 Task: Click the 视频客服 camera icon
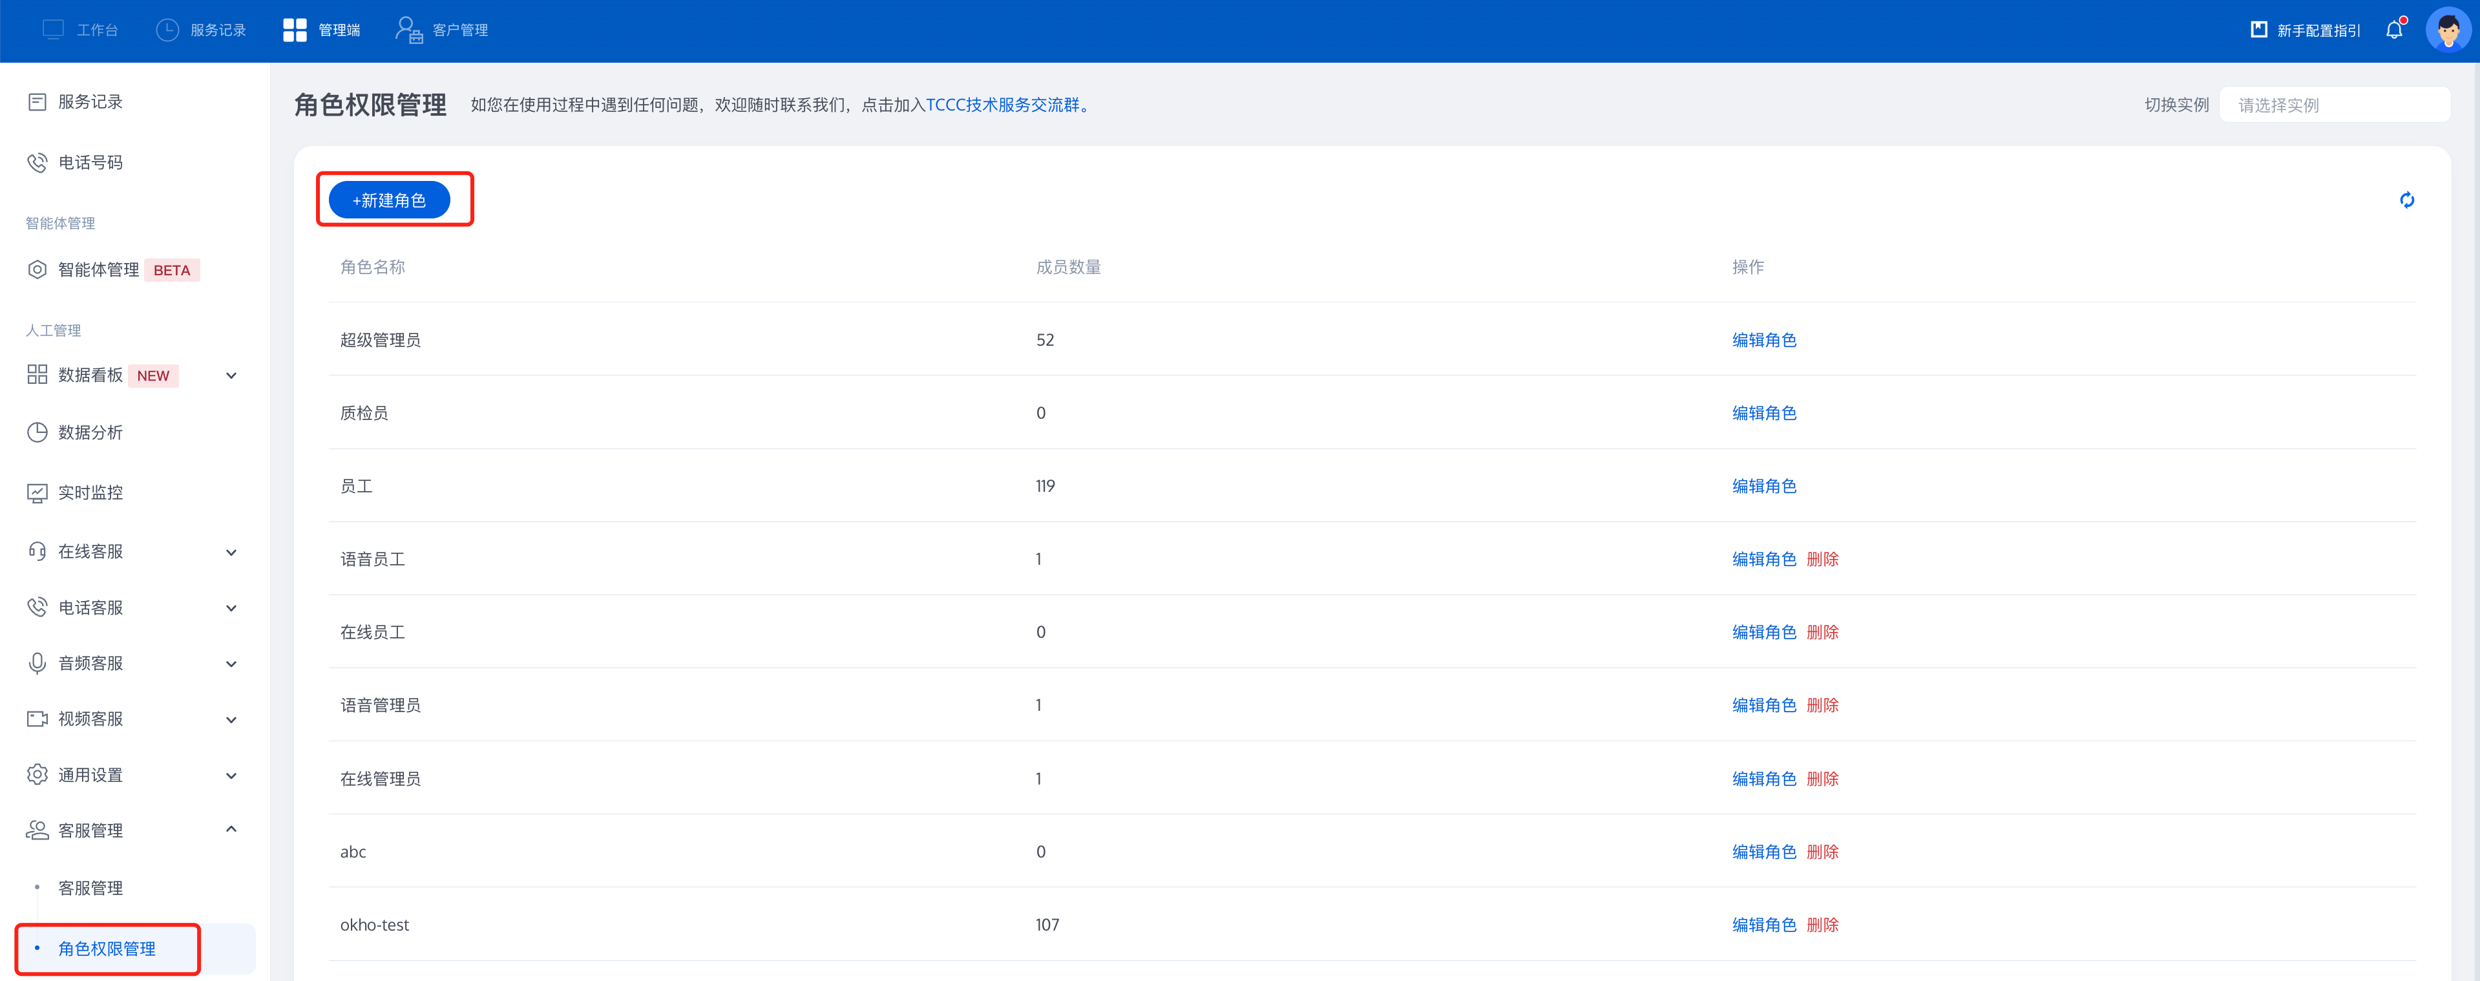37,719
